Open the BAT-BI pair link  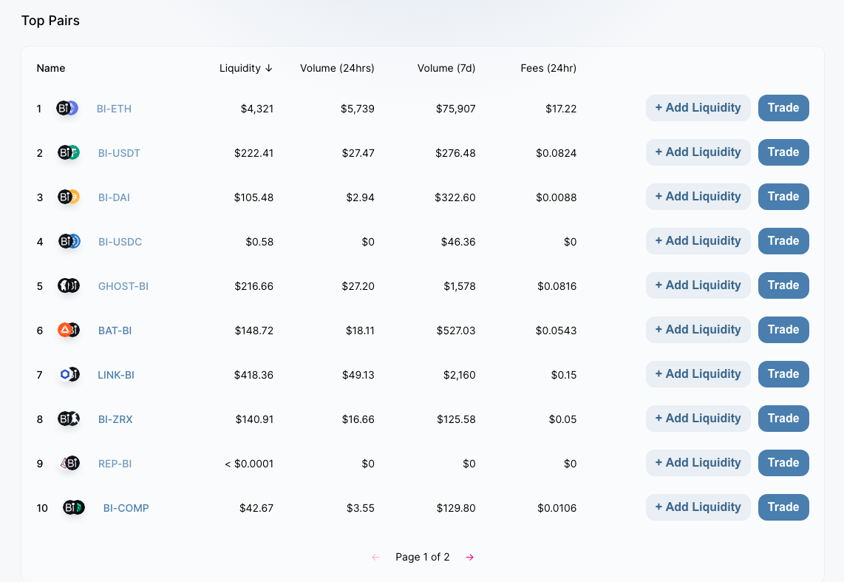click(x=115, y=331)
